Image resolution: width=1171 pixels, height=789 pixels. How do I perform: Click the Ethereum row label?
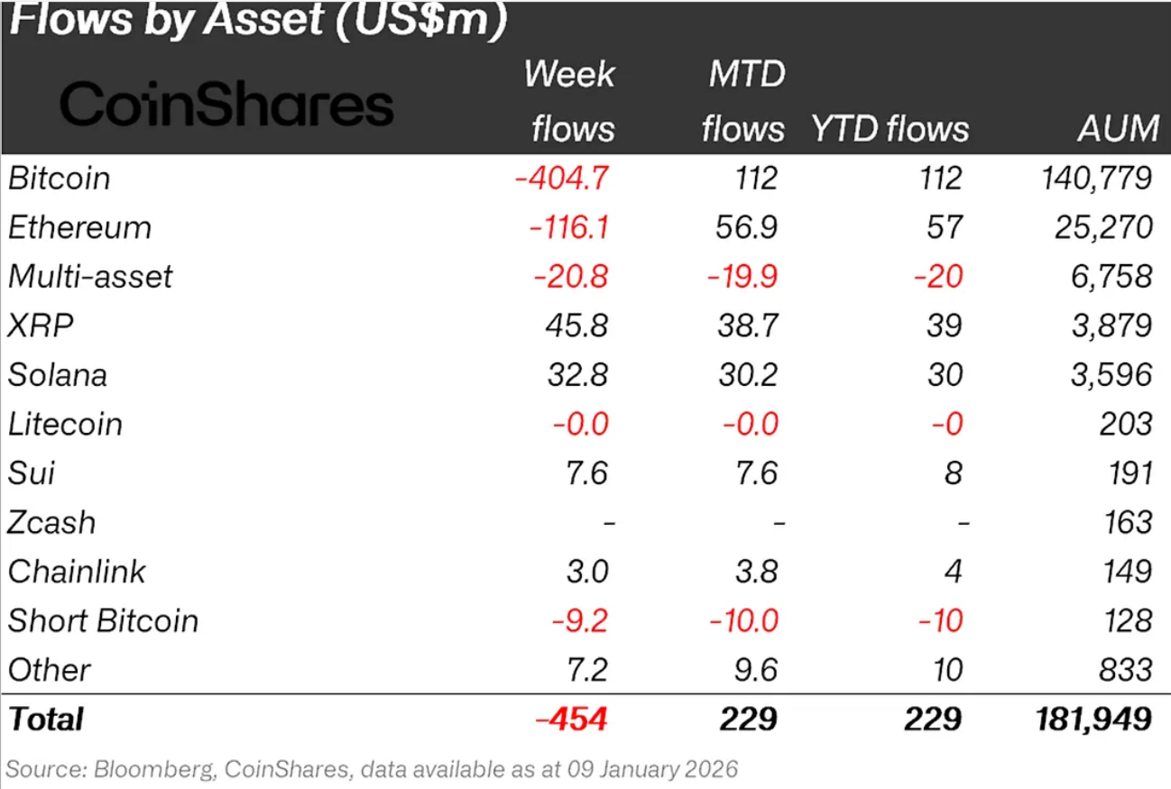point(79,226)
